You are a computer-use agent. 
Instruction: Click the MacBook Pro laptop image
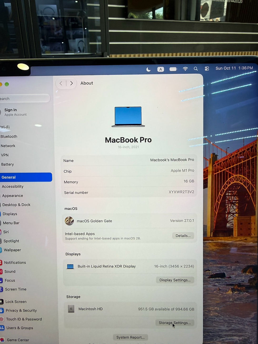128,117
